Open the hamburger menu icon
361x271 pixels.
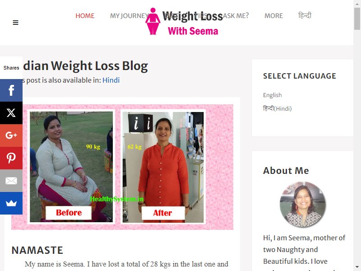15,23
